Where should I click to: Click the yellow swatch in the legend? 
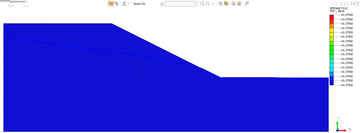point(331,30)
